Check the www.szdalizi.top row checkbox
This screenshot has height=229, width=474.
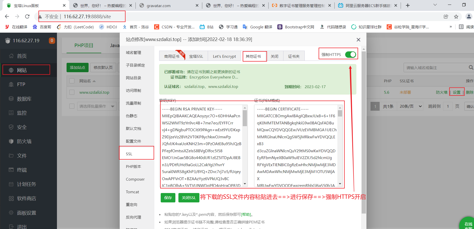tap(72, 92)
